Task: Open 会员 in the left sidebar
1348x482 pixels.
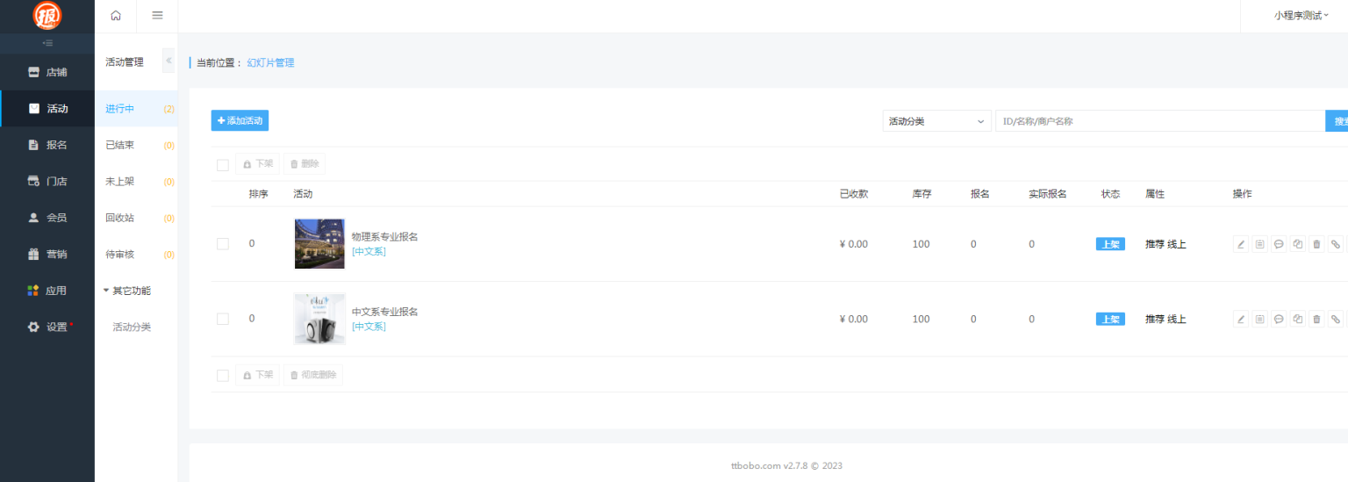Action: 56,218
